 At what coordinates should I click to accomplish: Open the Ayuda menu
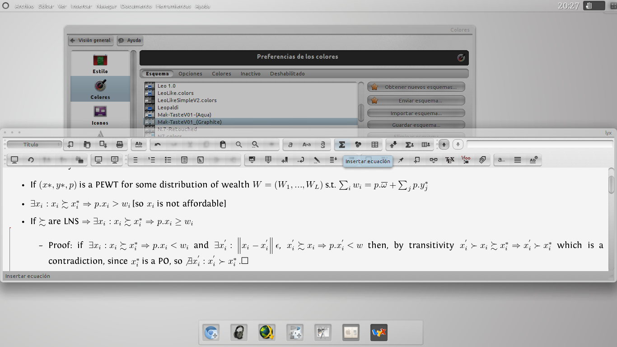[202, 6]
